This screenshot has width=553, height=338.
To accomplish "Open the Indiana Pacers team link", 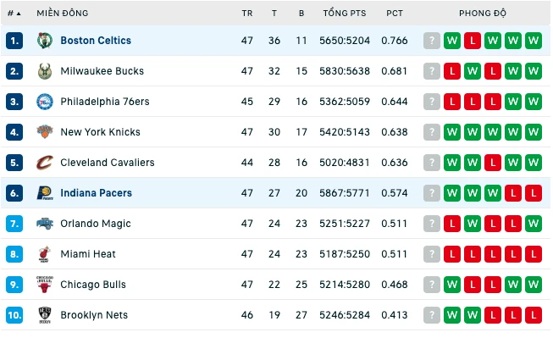I will click(x=96, y=193).
